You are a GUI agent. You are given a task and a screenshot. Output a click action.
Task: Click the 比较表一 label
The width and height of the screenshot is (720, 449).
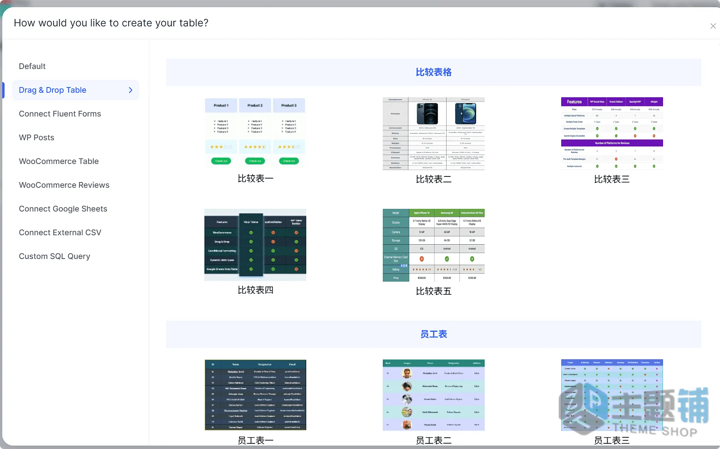tap(255, 179)
